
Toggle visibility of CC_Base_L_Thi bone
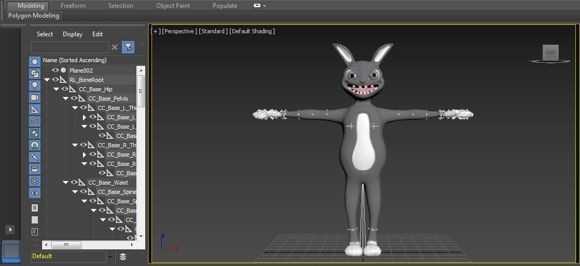[x=84, y=108]
